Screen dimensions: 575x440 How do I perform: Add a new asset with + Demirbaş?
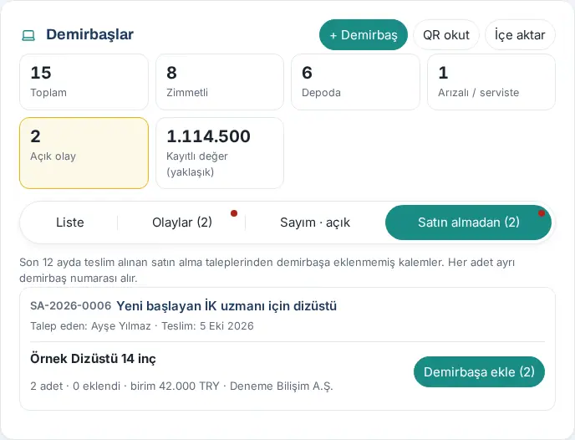click(364, 35)
